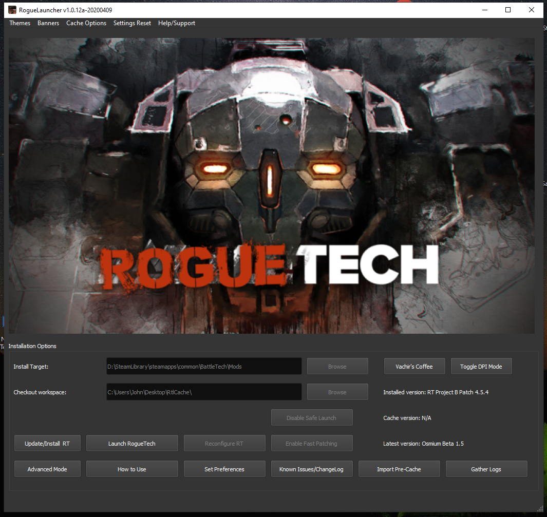Click 'Installed version: RT Project B Patch 4.5.4' text

436,392
